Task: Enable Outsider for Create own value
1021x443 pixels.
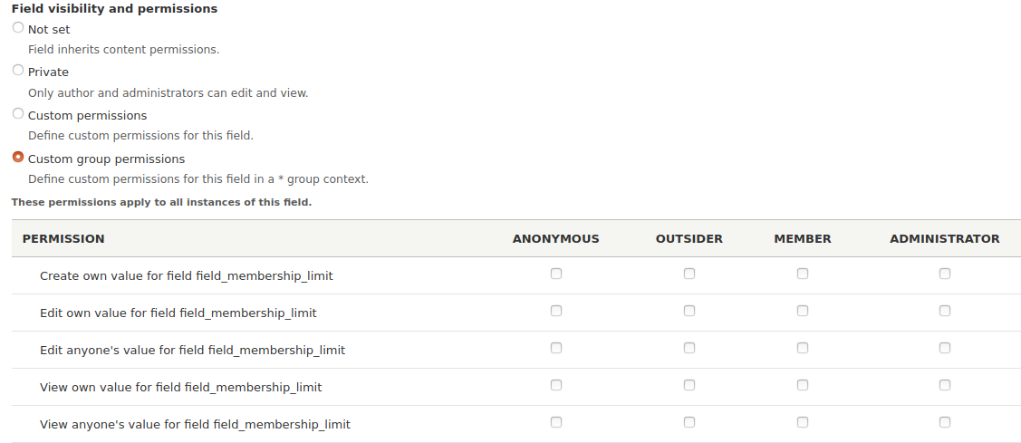Action: [689, 274]
